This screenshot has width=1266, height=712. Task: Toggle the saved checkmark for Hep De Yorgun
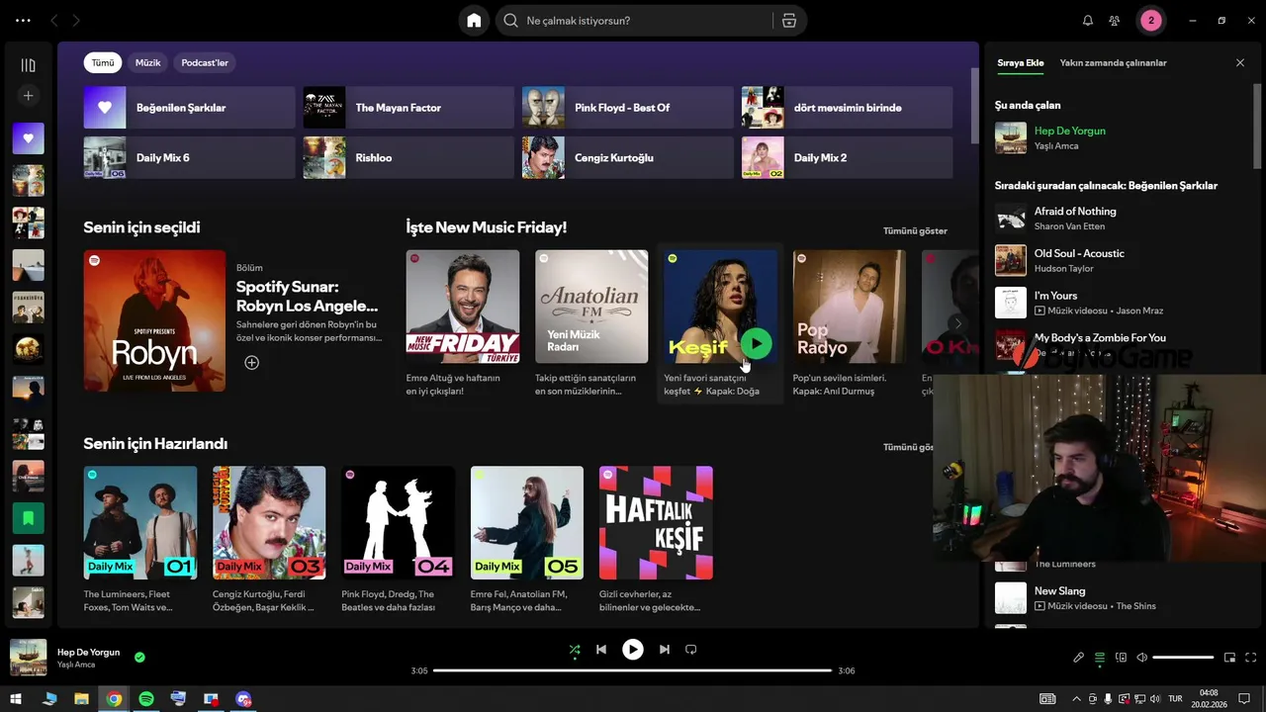[x=139, y=657]
